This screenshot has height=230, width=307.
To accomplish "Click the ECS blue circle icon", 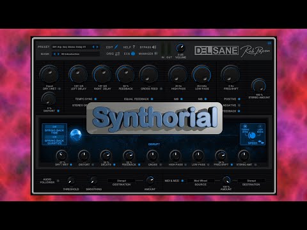I will (133, 54).
